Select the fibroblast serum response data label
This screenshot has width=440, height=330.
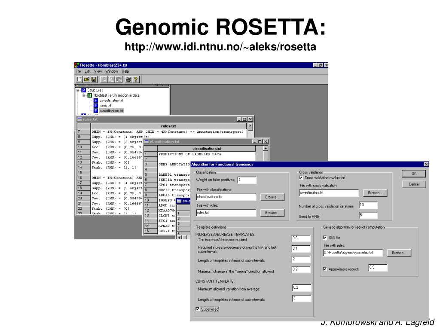pyautogui.click(x=116, y=95)
